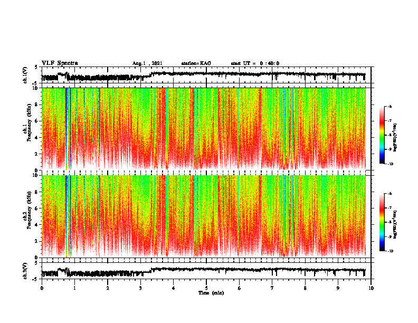Screen dimensions: 418x323
Task: Click the 'VLF Spectra' title text
Action: point(60,63)
